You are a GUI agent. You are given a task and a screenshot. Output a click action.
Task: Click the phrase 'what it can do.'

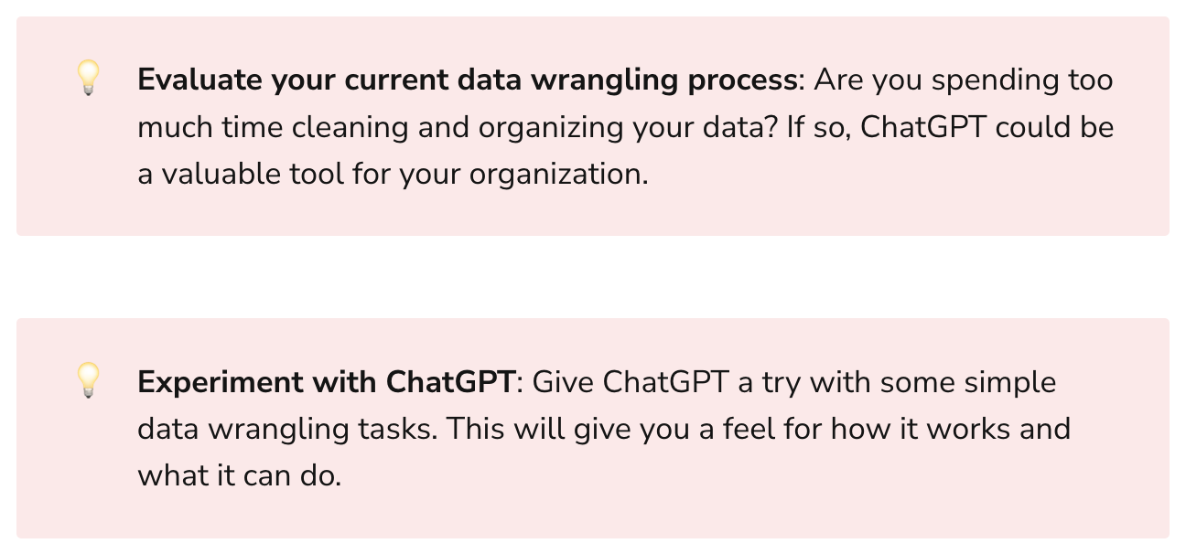pos(239,475)
